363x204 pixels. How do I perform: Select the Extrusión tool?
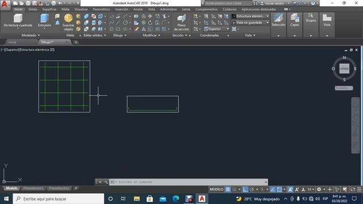(x=44, y=20)
